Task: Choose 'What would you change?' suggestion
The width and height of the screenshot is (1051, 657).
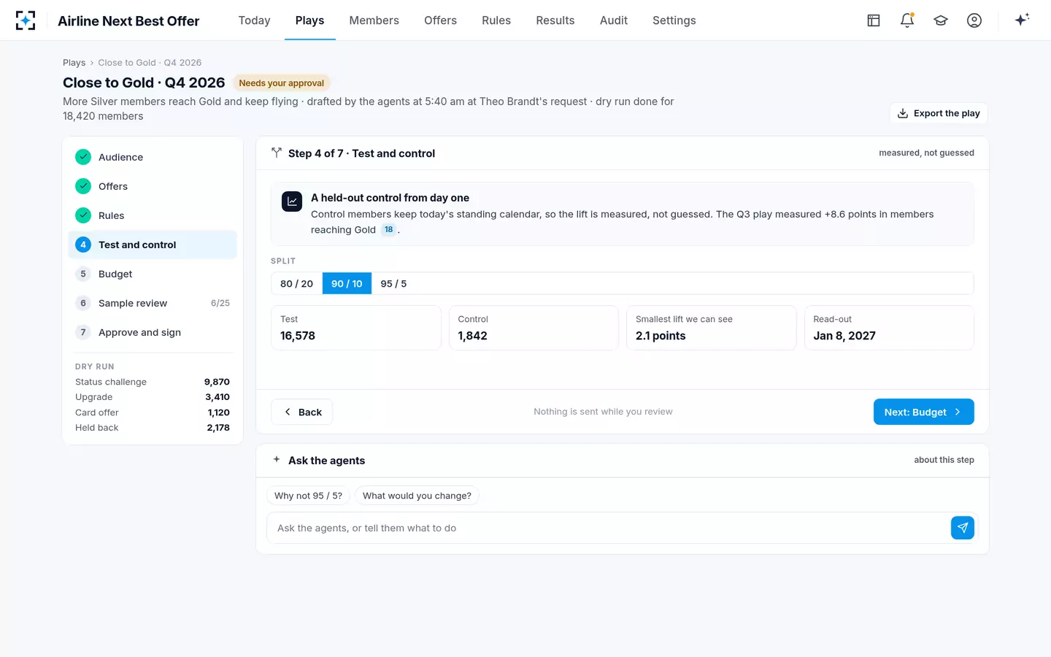Action: [417, 496]
